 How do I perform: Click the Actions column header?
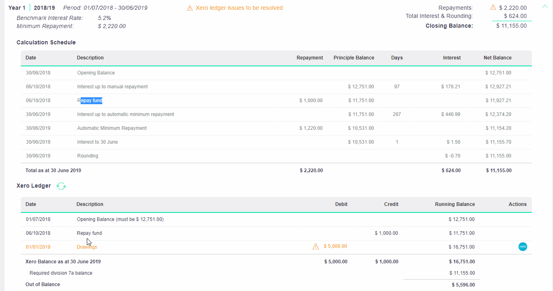(518, 204)
